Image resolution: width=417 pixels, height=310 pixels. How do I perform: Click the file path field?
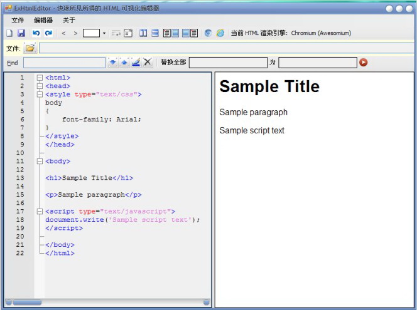coord(227,48)
